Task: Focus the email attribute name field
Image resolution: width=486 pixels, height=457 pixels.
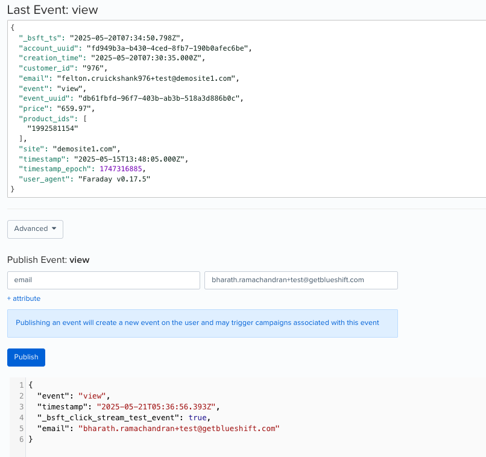Action: [104, 280]
